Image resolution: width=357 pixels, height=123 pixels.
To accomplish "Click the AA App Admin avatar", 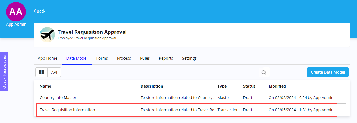I will click(16, 12).
